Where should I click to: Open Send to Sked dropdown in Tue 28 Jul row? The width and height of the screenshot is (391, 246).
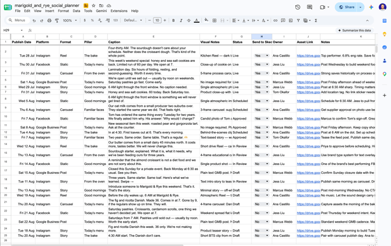261,55
